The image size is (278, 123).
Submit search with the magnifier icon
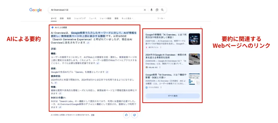[162, 10]
